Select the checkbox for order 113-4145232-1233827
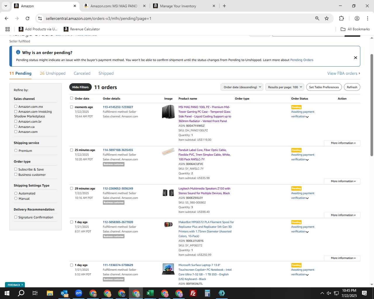The height and width of the screenshot is (299, 374). click(x=72, y=107)
